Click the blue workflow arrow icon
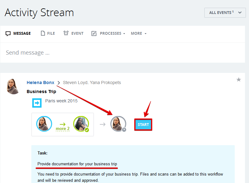The width and height of the screenshot is (249, 183). (37, 103)
